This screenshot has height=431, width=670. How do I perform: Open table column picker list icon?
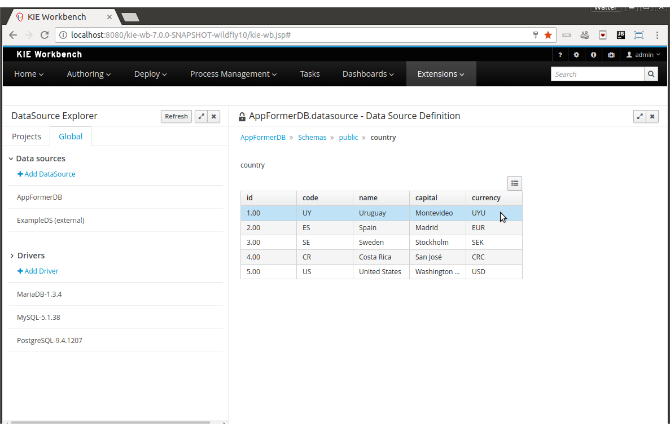514,183
